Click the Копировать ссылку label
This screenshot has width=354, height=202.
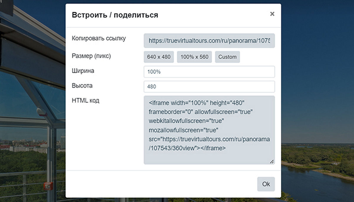99,38
